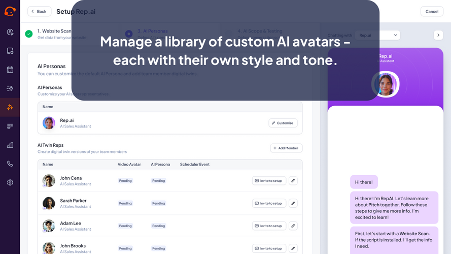This screenshot has height=254, width=451.
Task: Click the Add Member button
Action: click(286, 148)
